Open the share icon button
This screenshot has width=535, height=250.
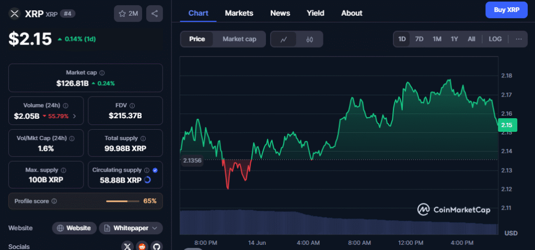(x=155, y=14)
